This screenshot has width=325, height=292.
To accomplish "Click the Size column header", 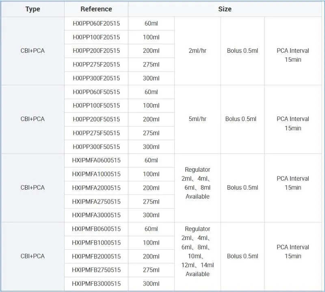I will pos(225,9).
